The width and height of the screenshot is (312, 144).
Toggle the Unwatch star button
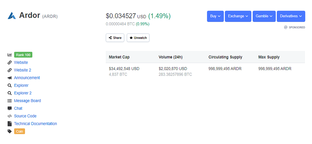pos(138,38)
